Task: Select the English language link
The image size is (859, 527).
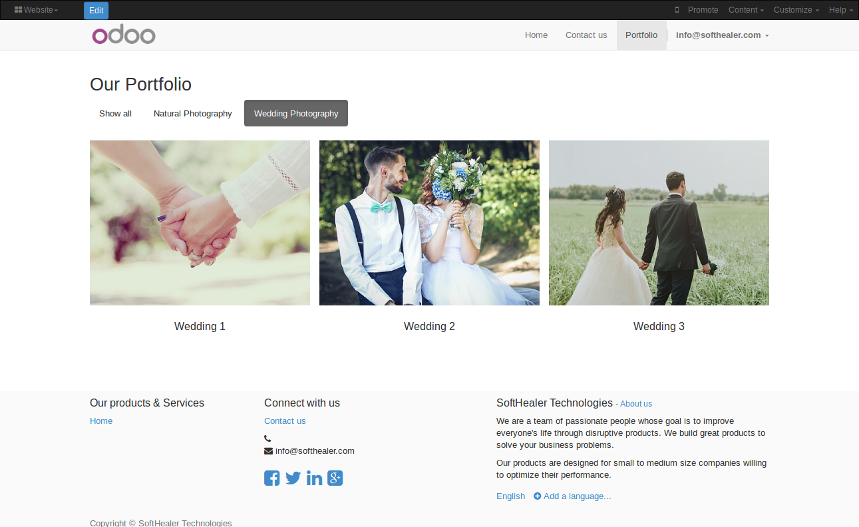Action: (x=510, y=496)
